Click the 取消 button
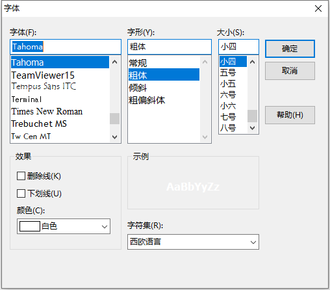 click(x=290, y=71)
